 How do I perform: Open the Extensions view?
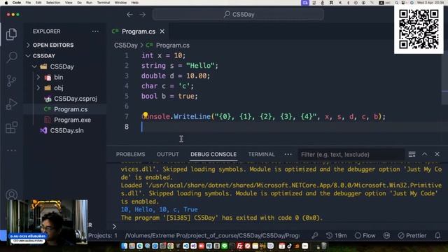click(x=11, y=127)
